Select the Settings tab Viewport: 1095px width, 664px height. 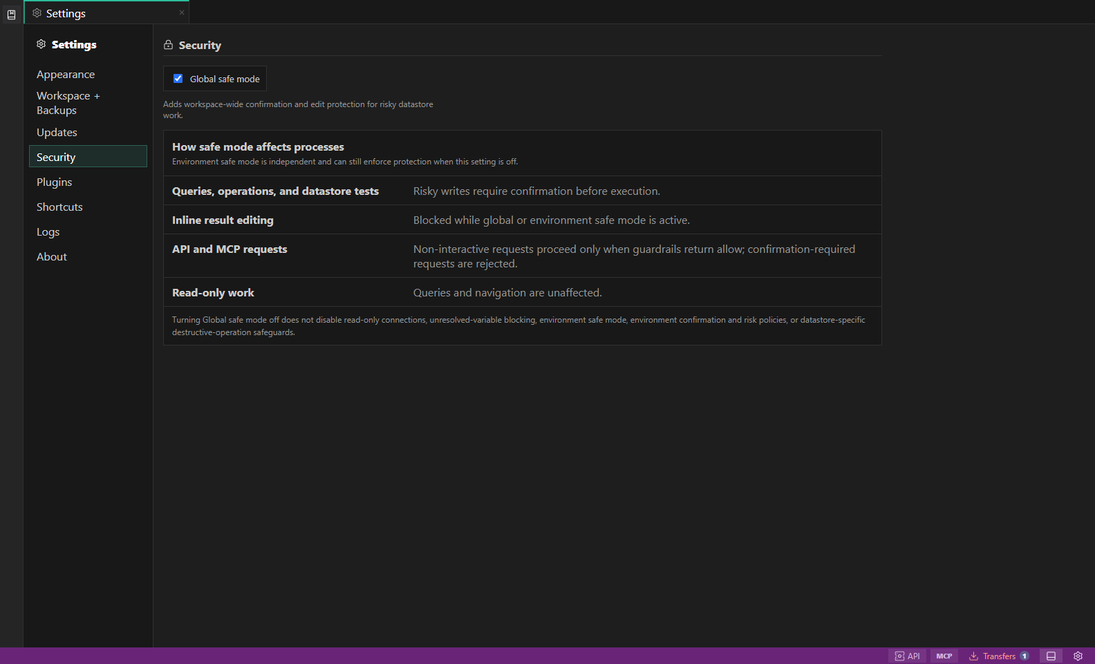[106, 13]
